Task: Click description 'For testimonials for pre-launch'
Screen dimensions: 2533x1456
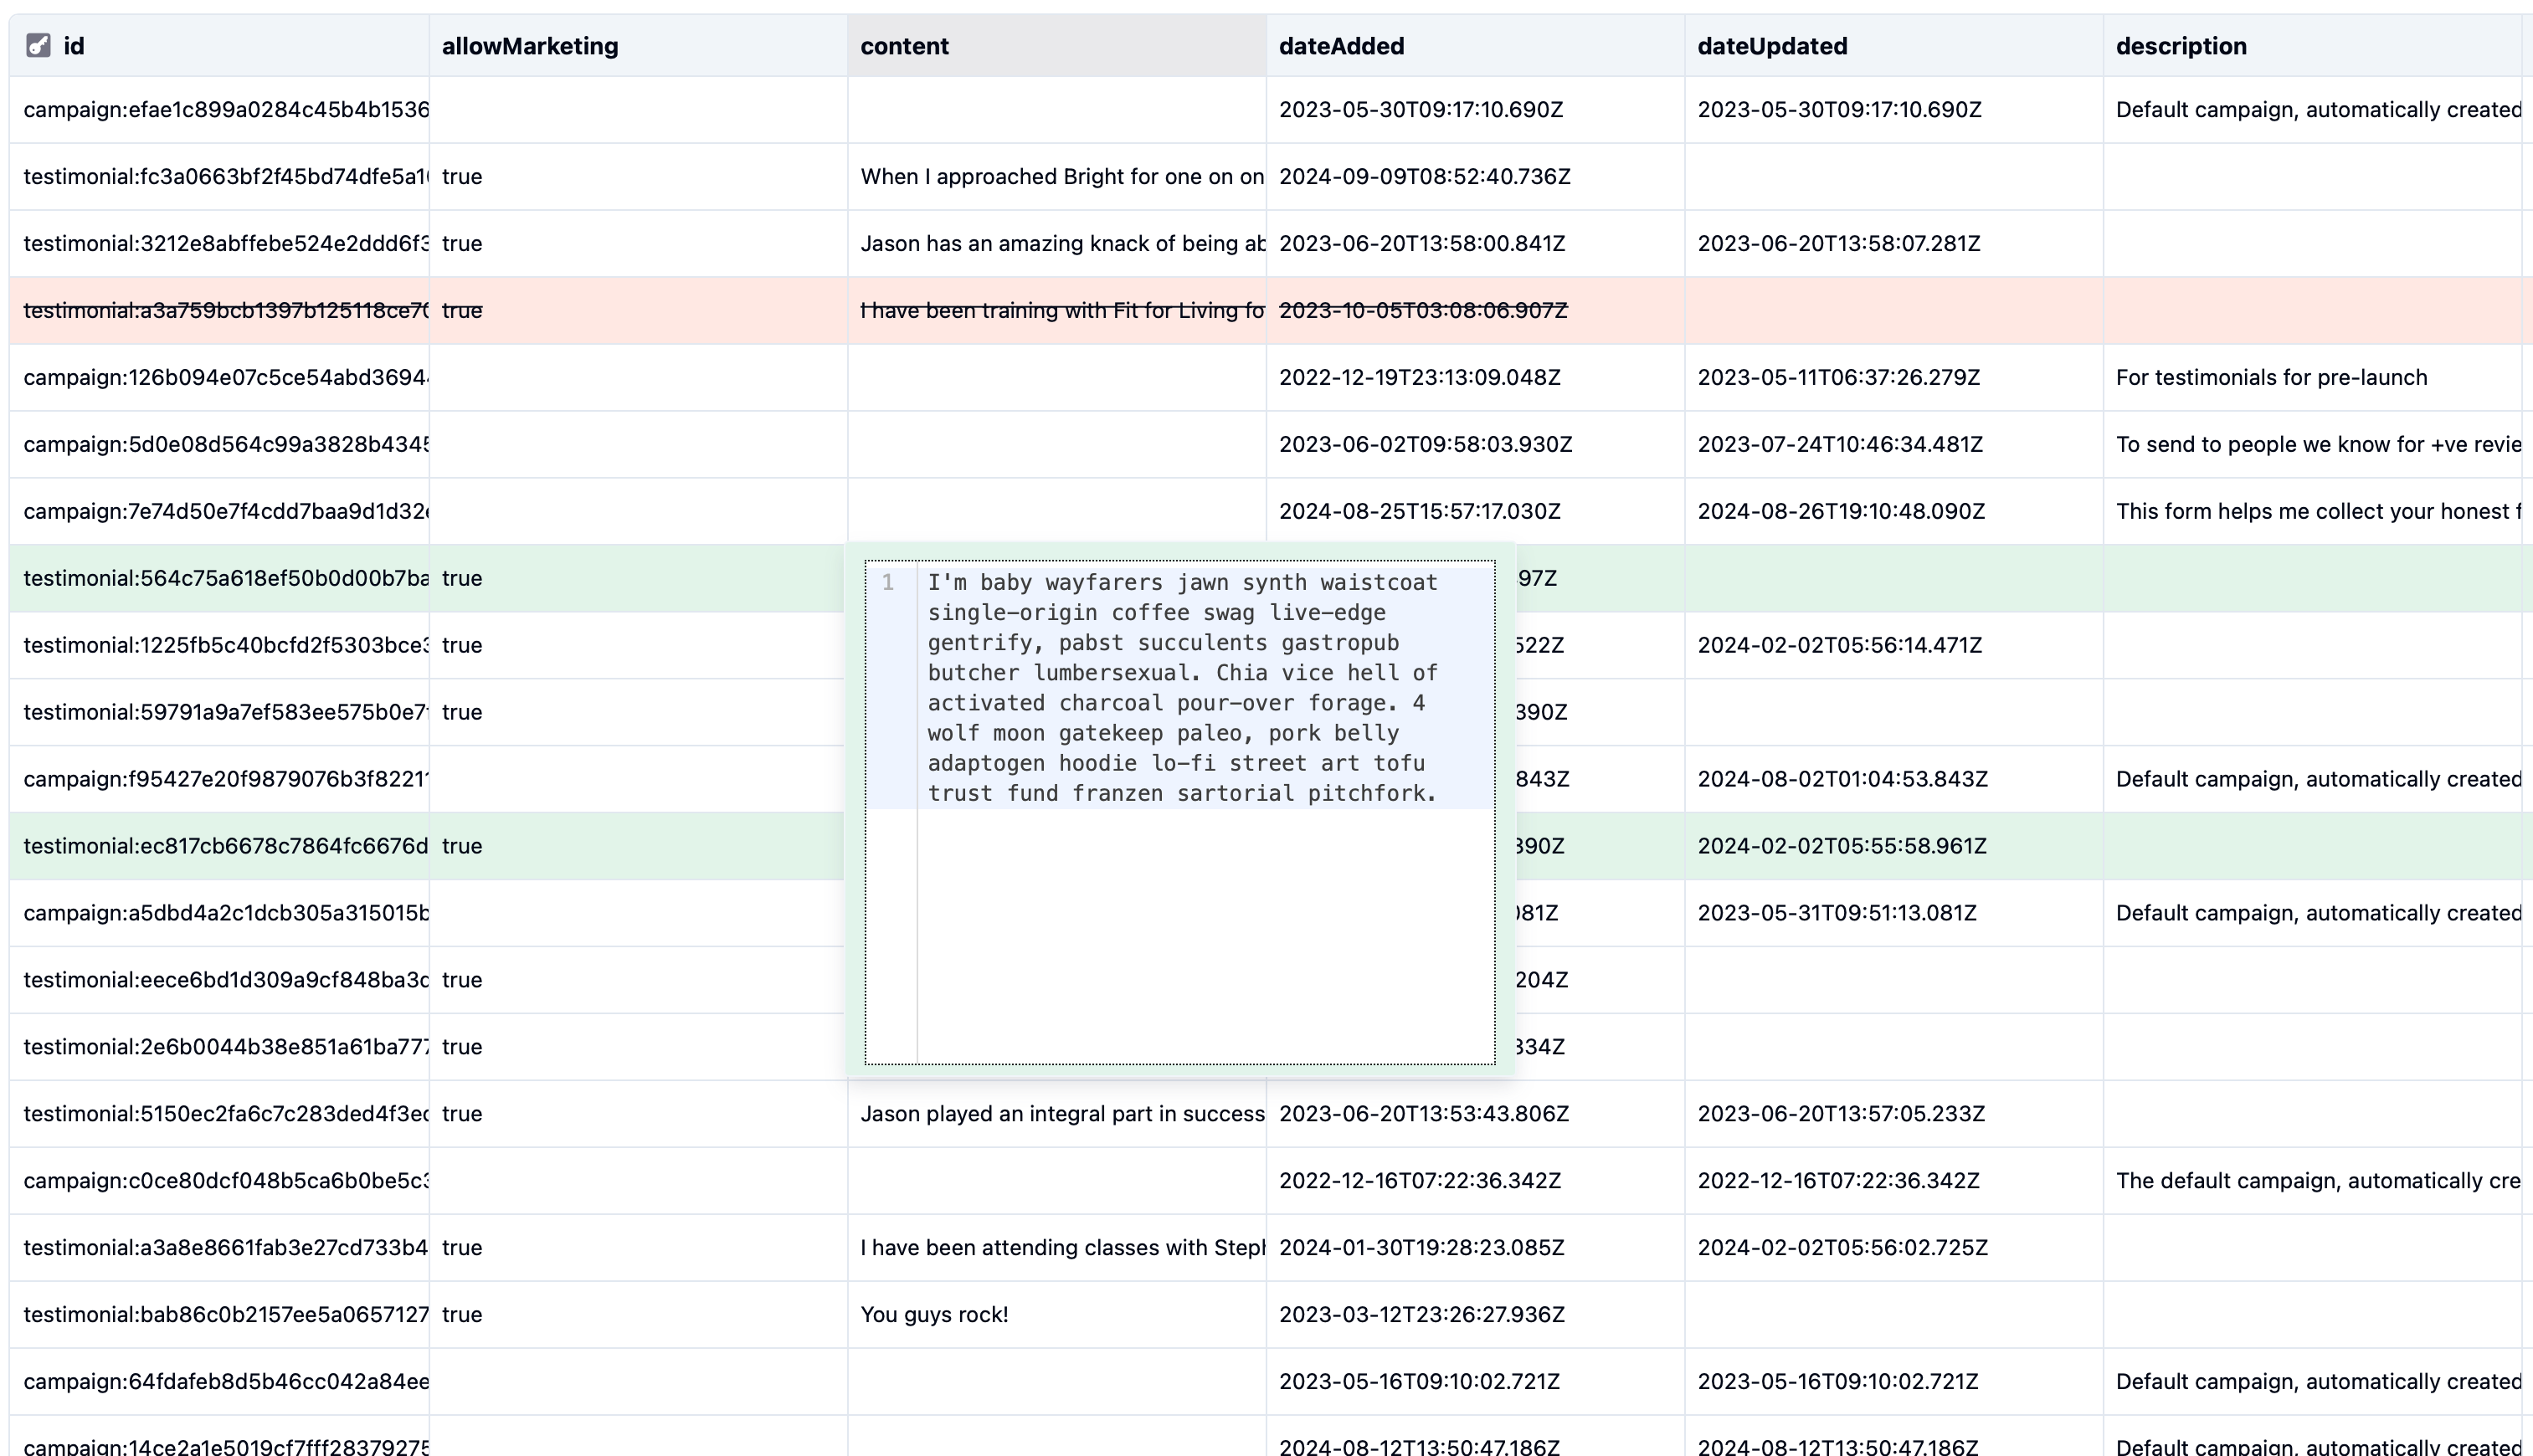Action: [x=2271, y=378]
